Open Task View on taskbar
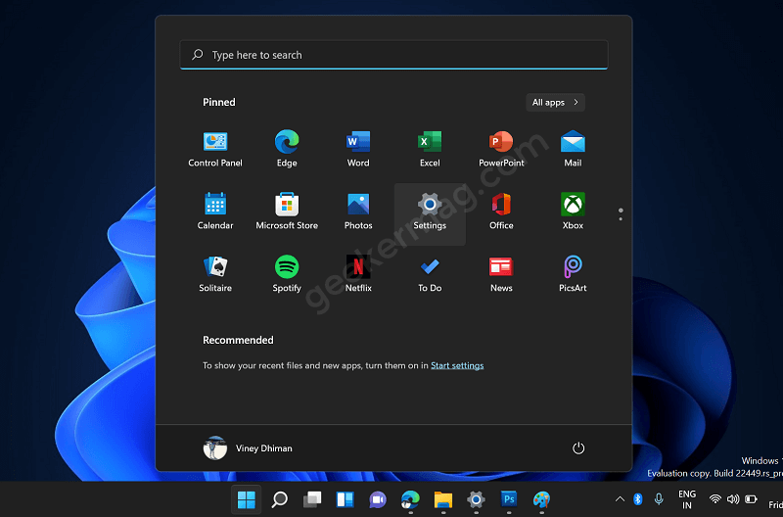The width and height of the screenshot is (783, 517). (x=312, y=499)
